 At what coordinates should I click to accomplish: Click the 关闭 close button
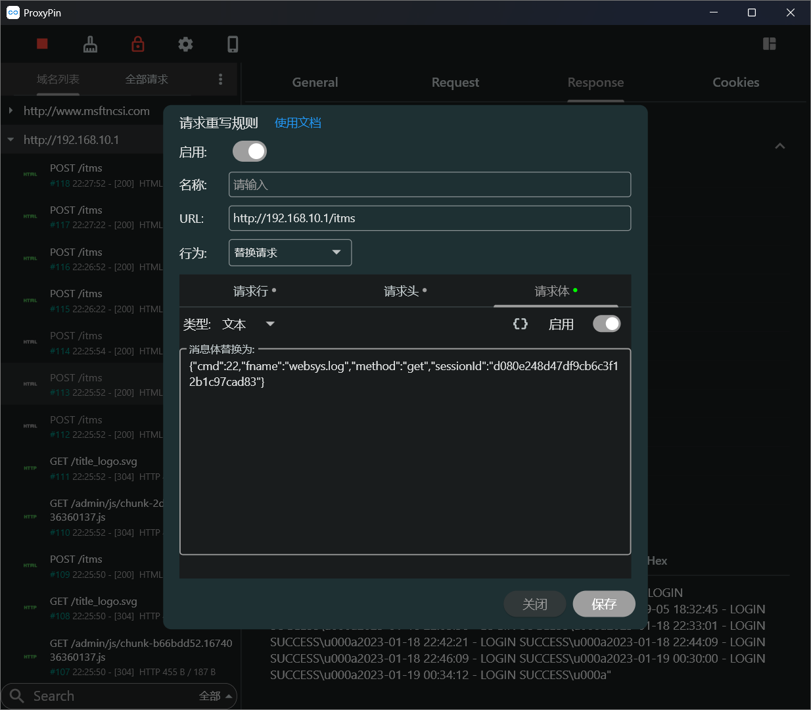pyautogui.click(x=534, y=604)
